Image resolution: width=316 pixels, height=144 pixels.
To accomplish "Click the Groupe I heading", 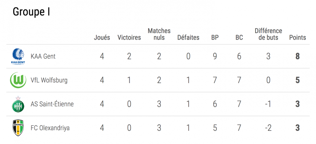I will pyautogui.click(x=31, y=12).
